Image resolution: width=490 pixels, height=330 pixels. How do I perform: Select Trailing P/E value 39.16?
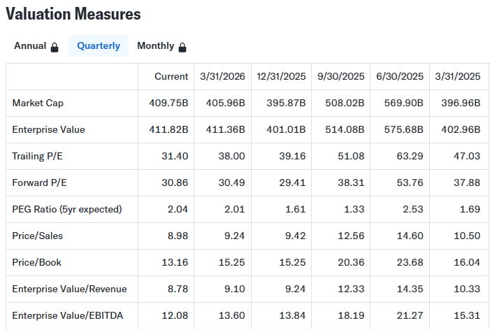pos(292,156)
